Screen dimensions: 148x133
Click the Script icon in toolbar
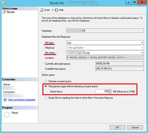click(x=41, y=10)
